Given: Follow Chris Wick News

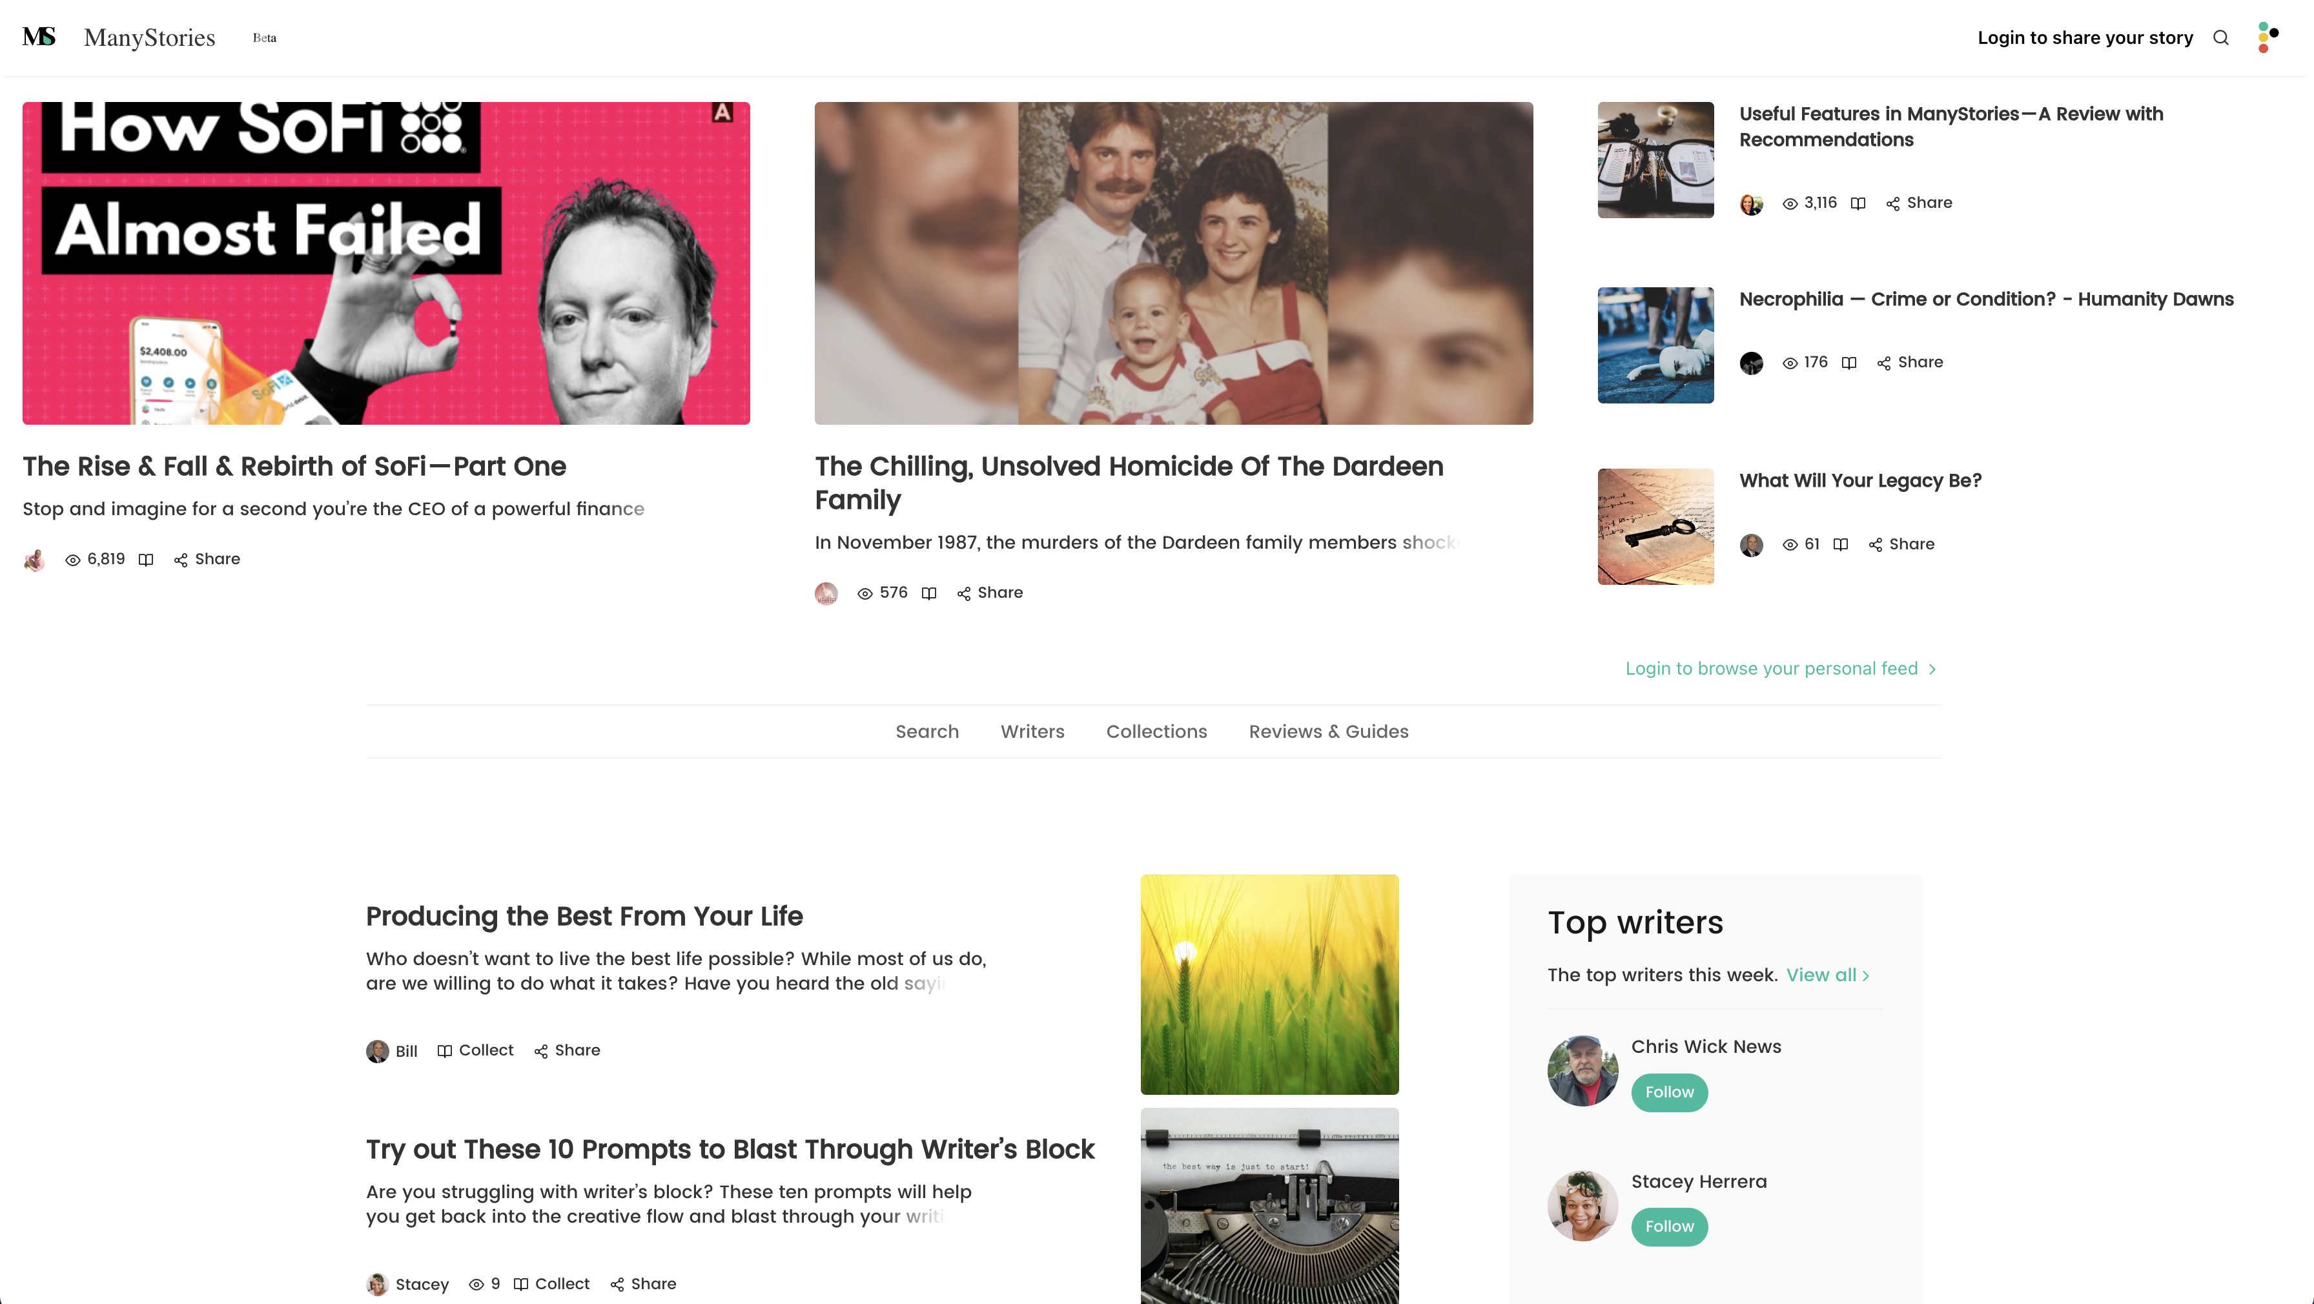Looking at the screenshot, I should pyautogui.click(x=1669, y=1093).
